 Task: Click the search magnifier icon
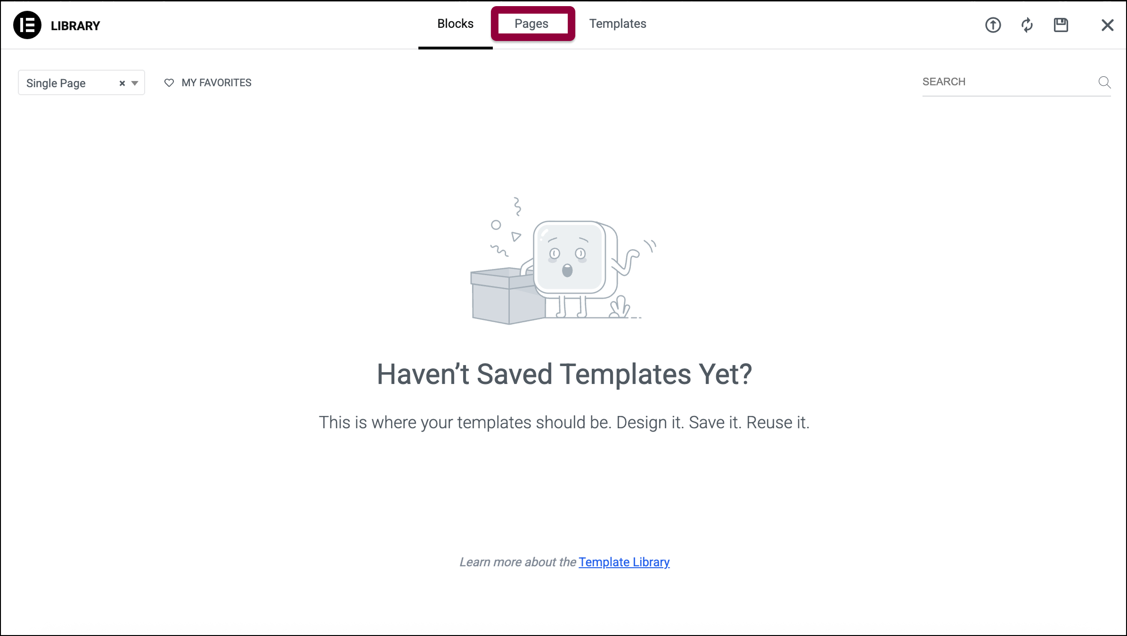(1104, 82)
